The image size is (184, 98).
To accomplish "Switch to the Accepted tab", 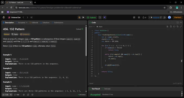I will click(x=21, y=23).
